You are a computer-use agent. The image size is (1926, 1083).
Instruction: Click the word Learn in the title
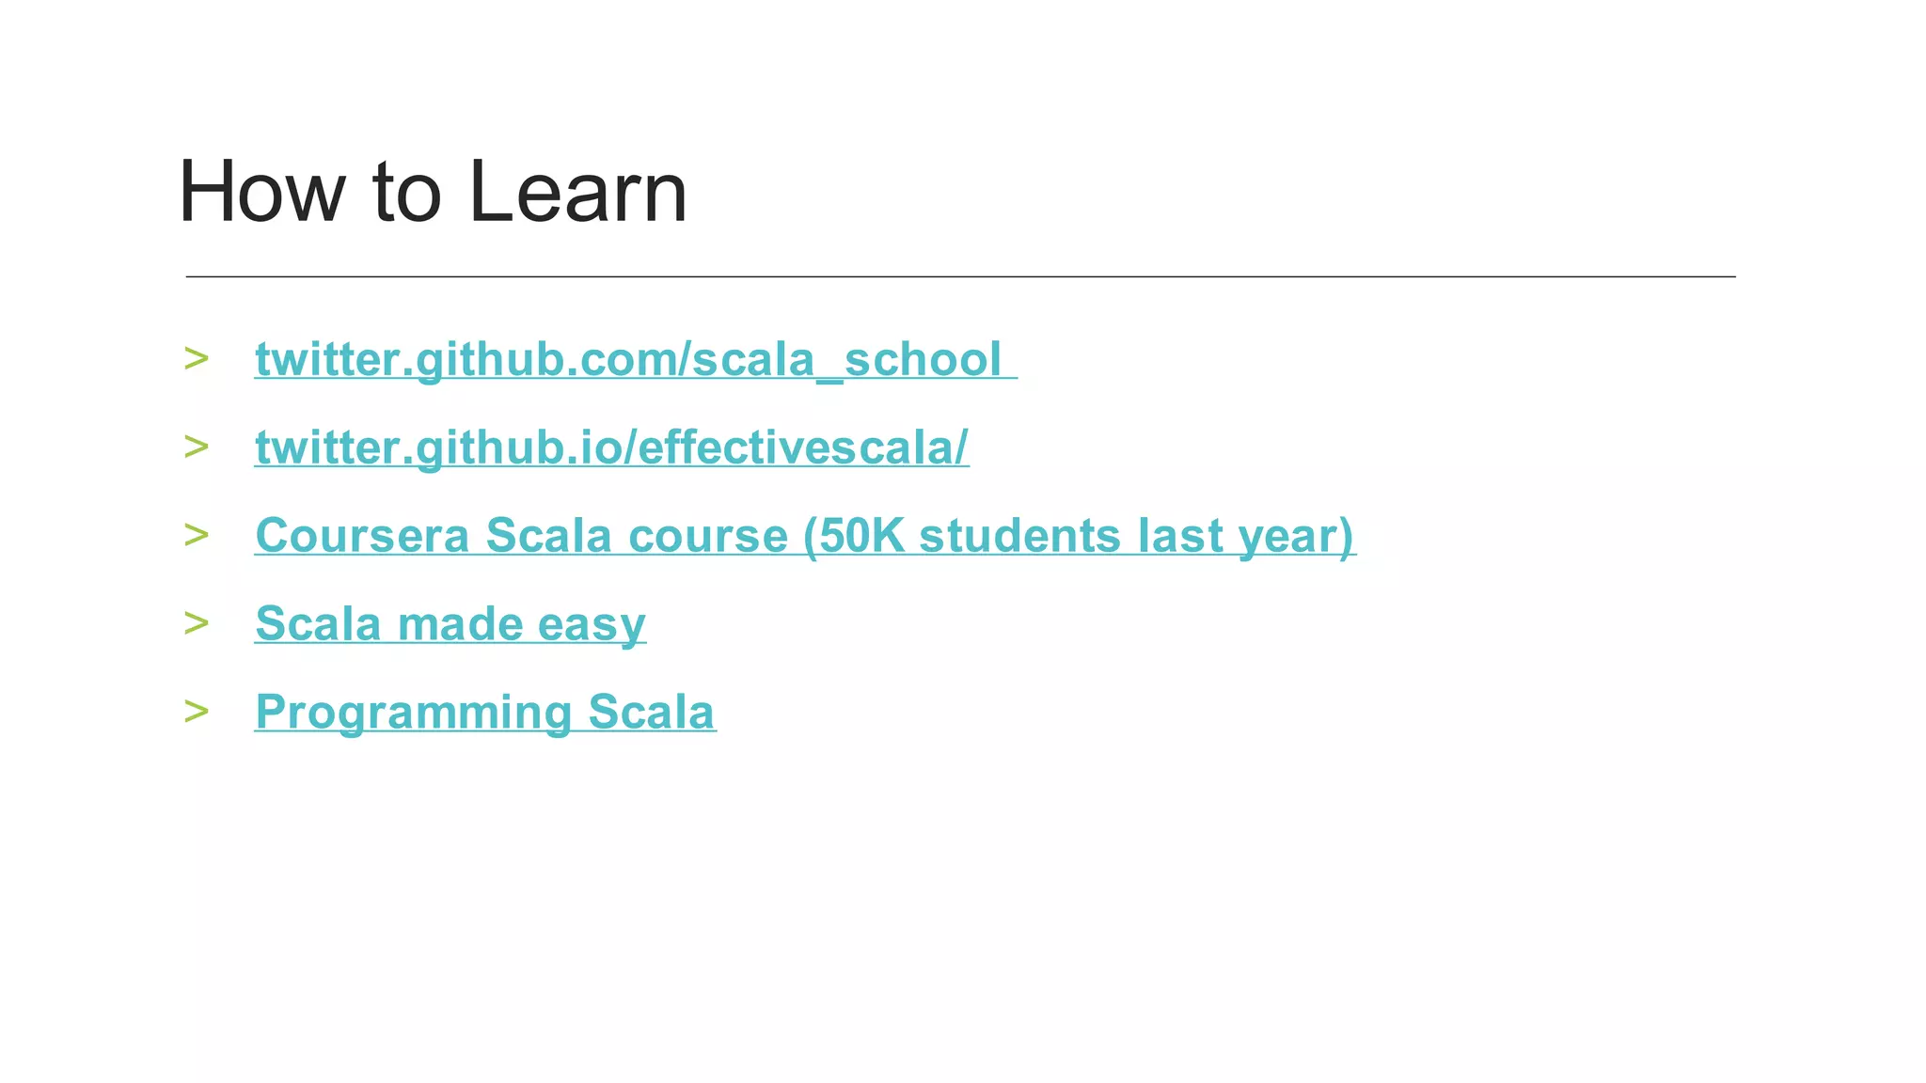(577, 192)
